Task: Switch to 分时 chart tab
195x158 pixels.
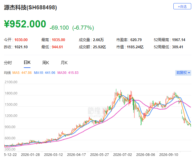Action: click(8, 63)
